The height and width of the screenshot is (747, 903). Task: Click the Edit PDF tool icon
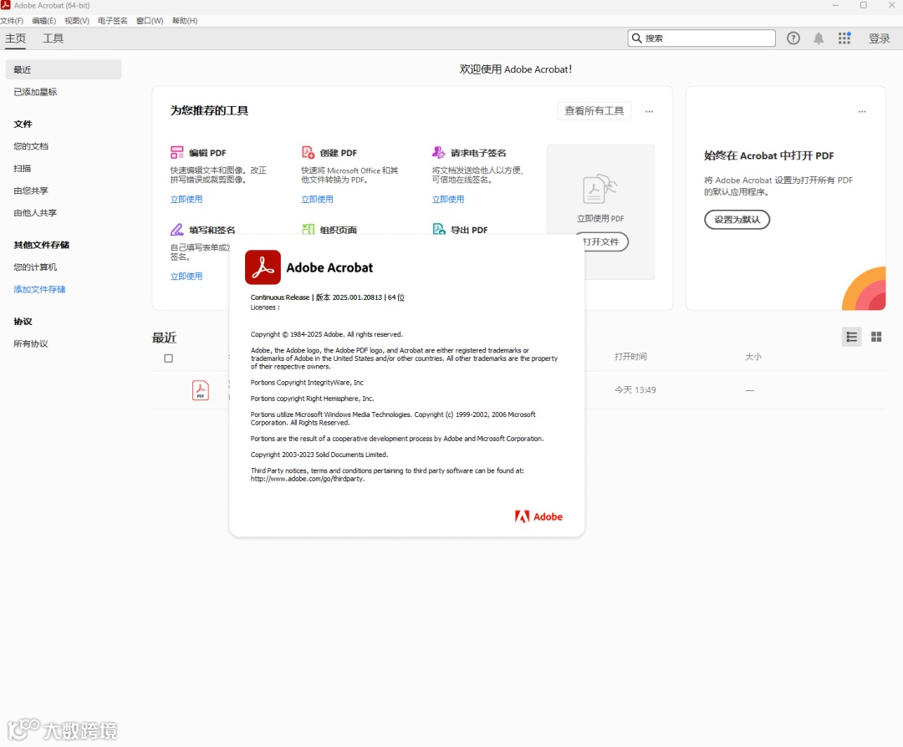[x=176, y=153]
